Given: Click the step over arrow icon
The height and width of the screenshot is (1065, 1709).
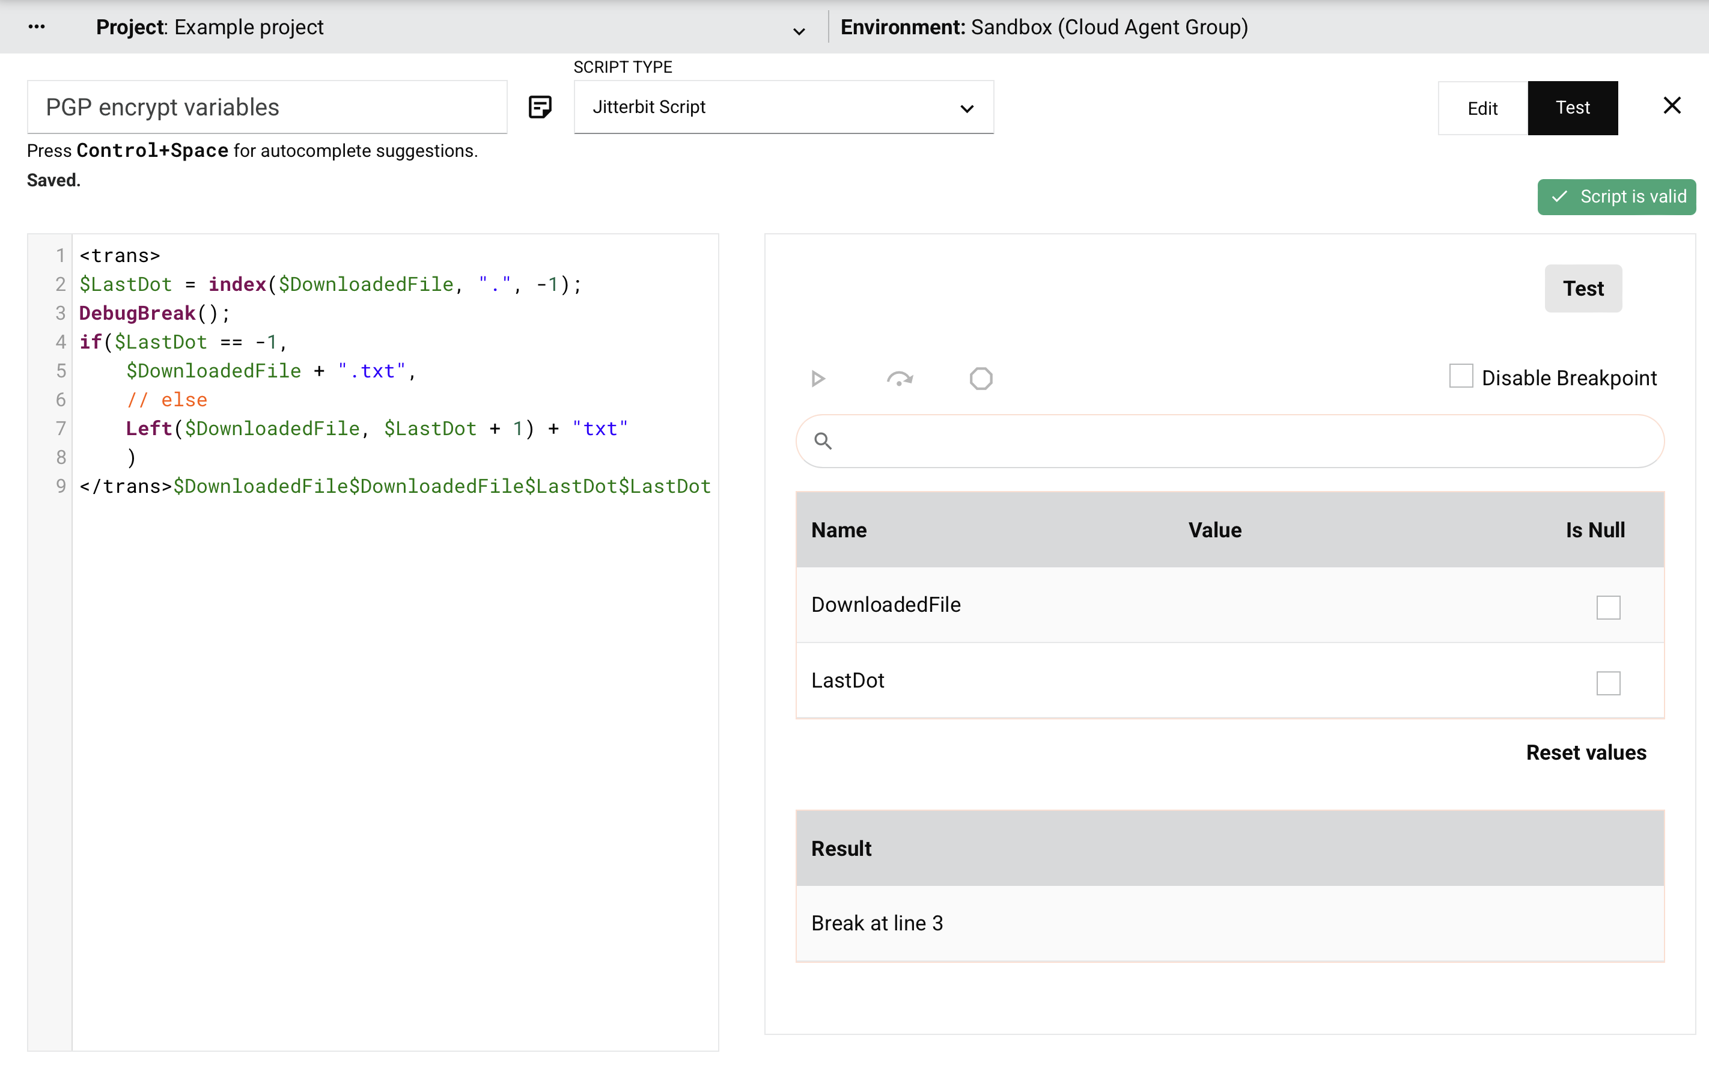Looking at the screenshot, I should pos(899,379).
